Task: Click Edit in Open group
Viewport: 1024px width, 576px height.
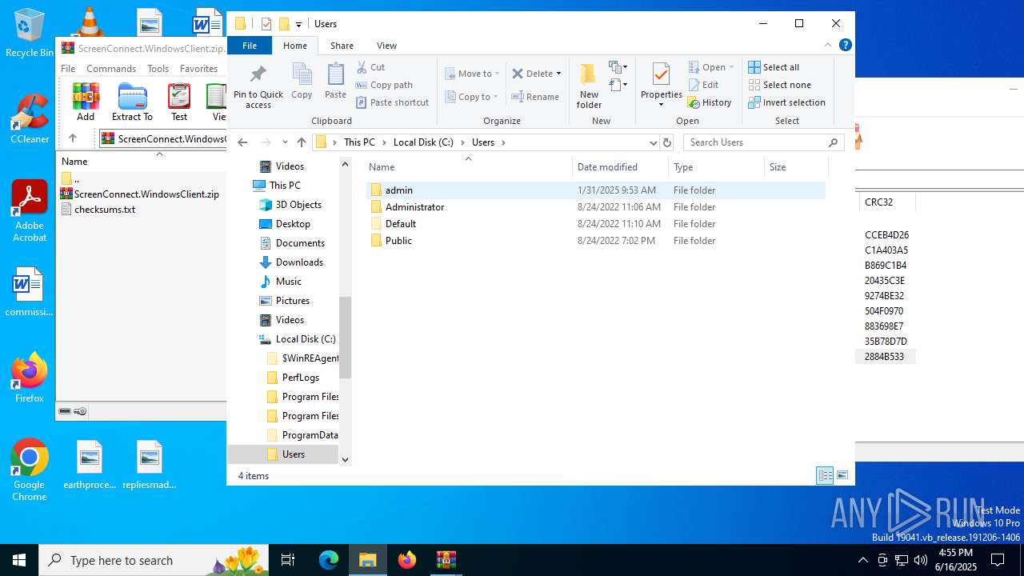Action: point(702,85)
